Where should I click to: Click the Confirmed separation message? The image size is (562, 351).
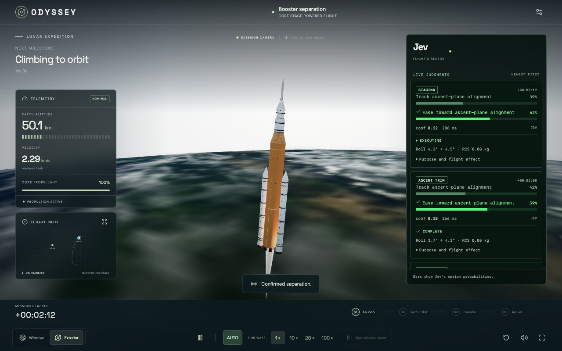pos(286,284)
